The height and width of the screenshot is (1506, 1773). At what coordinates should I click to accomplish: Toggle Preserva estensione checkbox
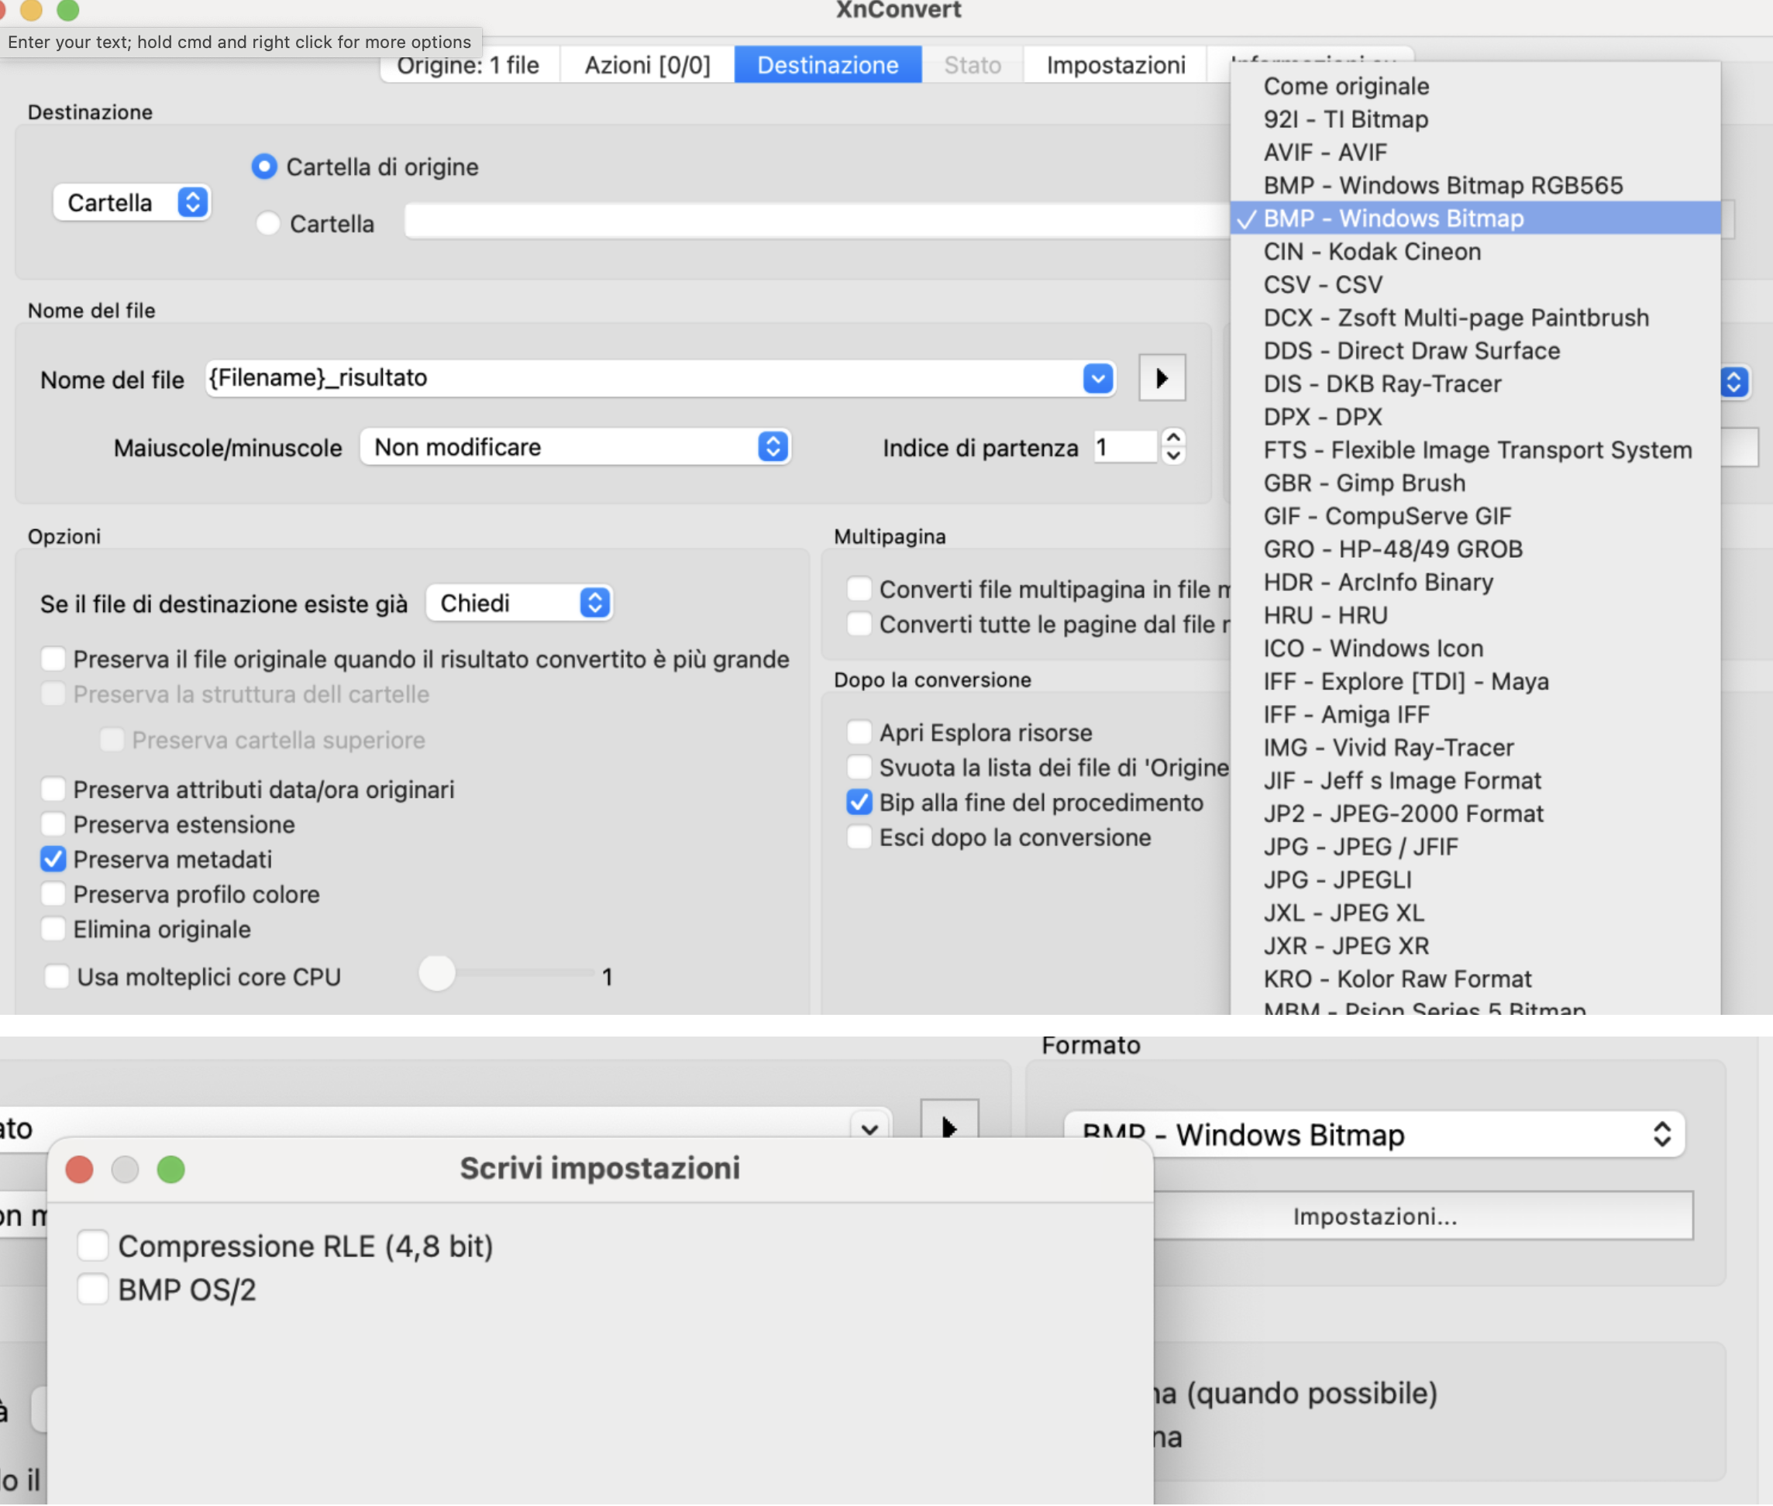coord(53,825)
